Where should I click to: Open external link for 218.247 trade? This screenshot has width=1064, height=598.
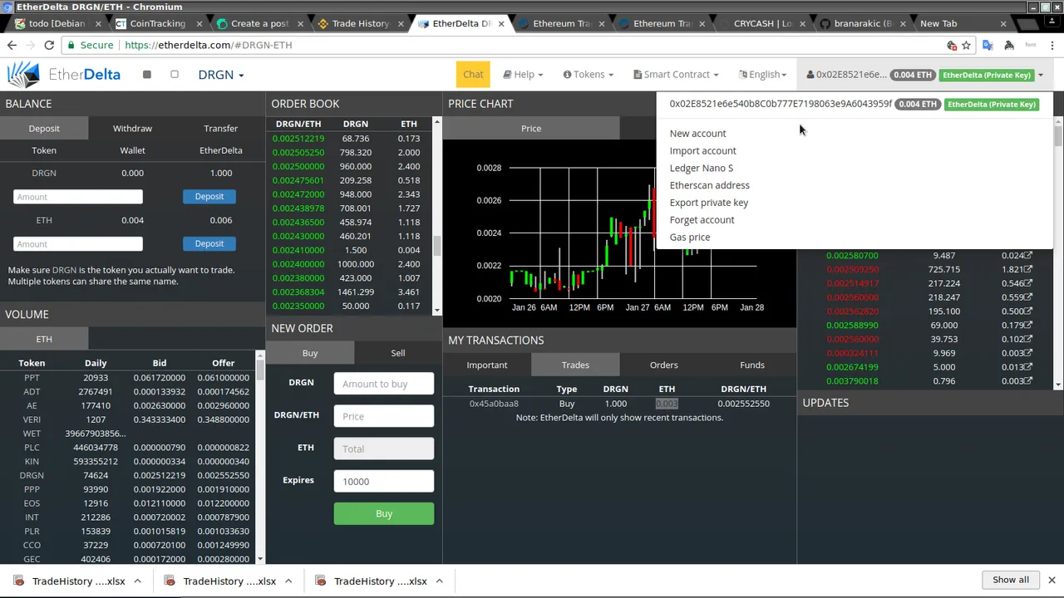[1028, 297]
